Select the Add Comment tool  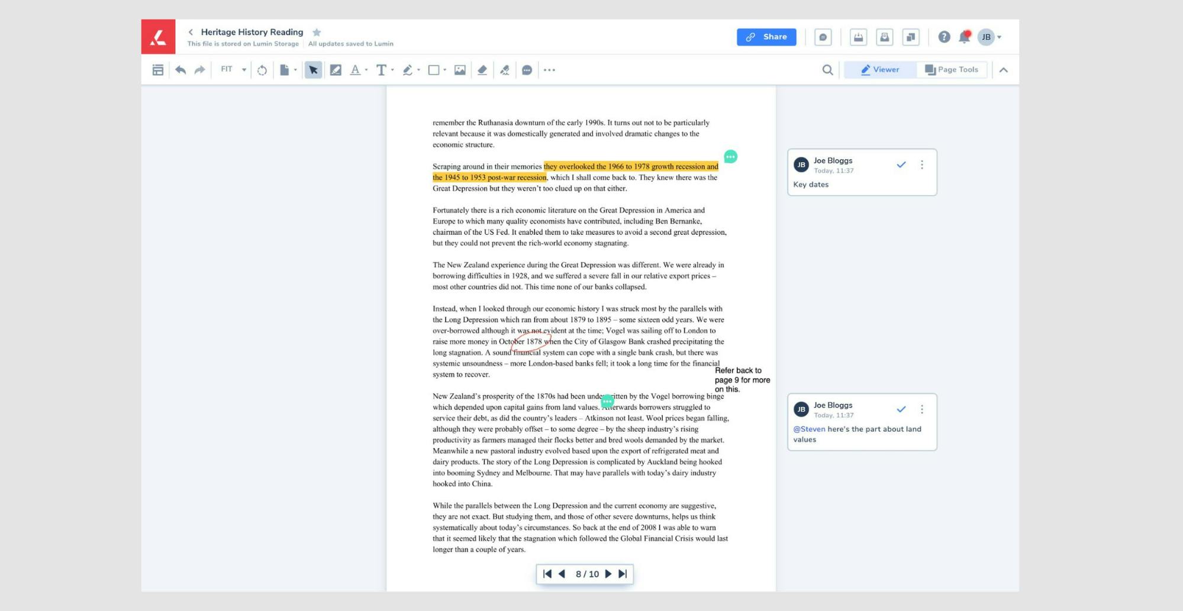pyautogui.click(x=527, y=70)
